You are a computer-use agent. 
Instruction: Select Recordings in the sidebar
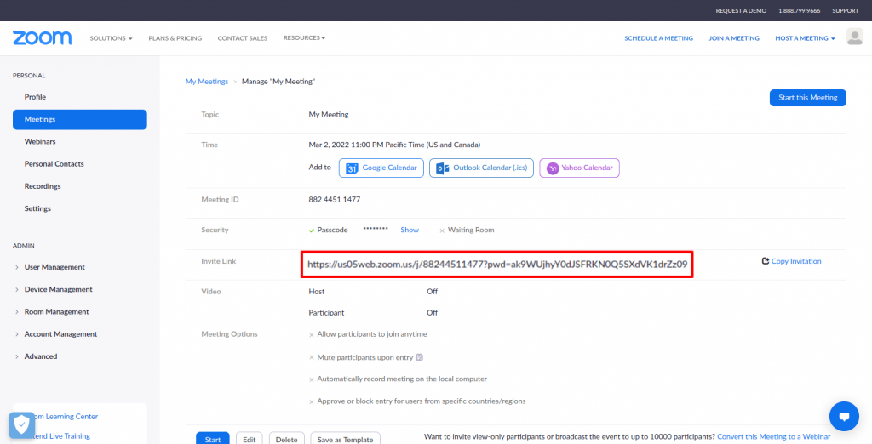pyautogui.click(x=43, y=186)
